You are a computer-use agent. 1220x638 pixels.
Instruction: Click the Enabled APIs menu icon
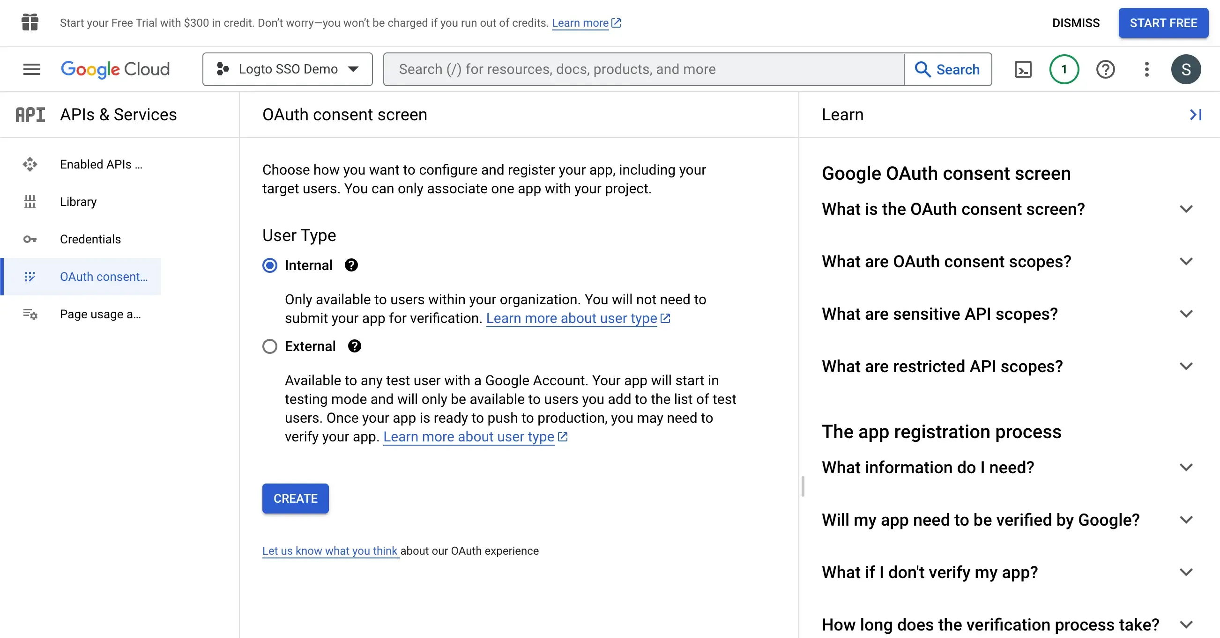(30, 164)
